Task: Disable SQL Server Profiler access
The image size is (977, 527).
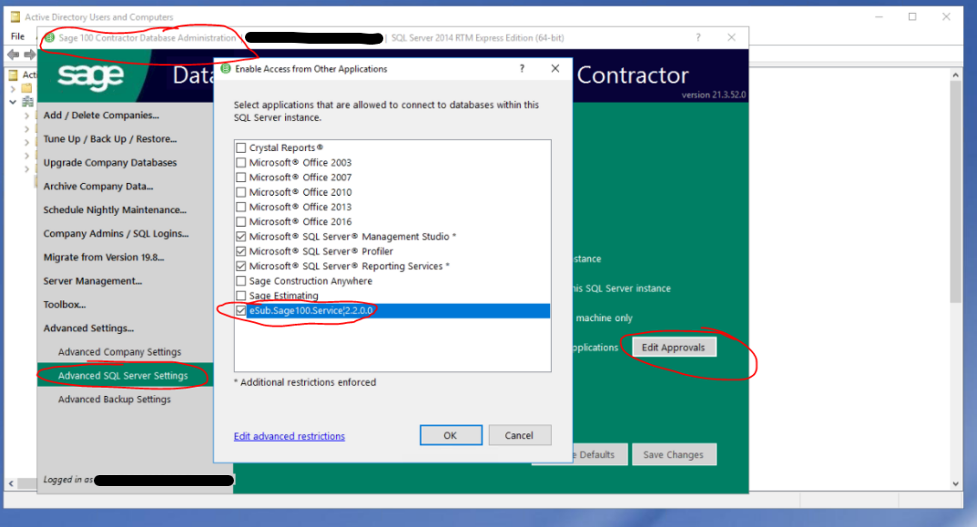Action: [241, 251]
